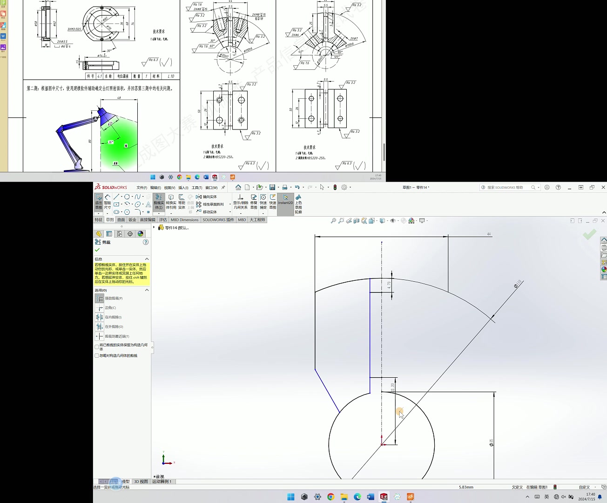The image size is (607, 503).
Task: Select the sketch Text (A) tool
Action: [x=148, y=204]
